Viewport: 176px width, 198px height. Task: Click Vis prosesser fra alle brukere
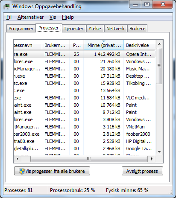pos(52,171)
